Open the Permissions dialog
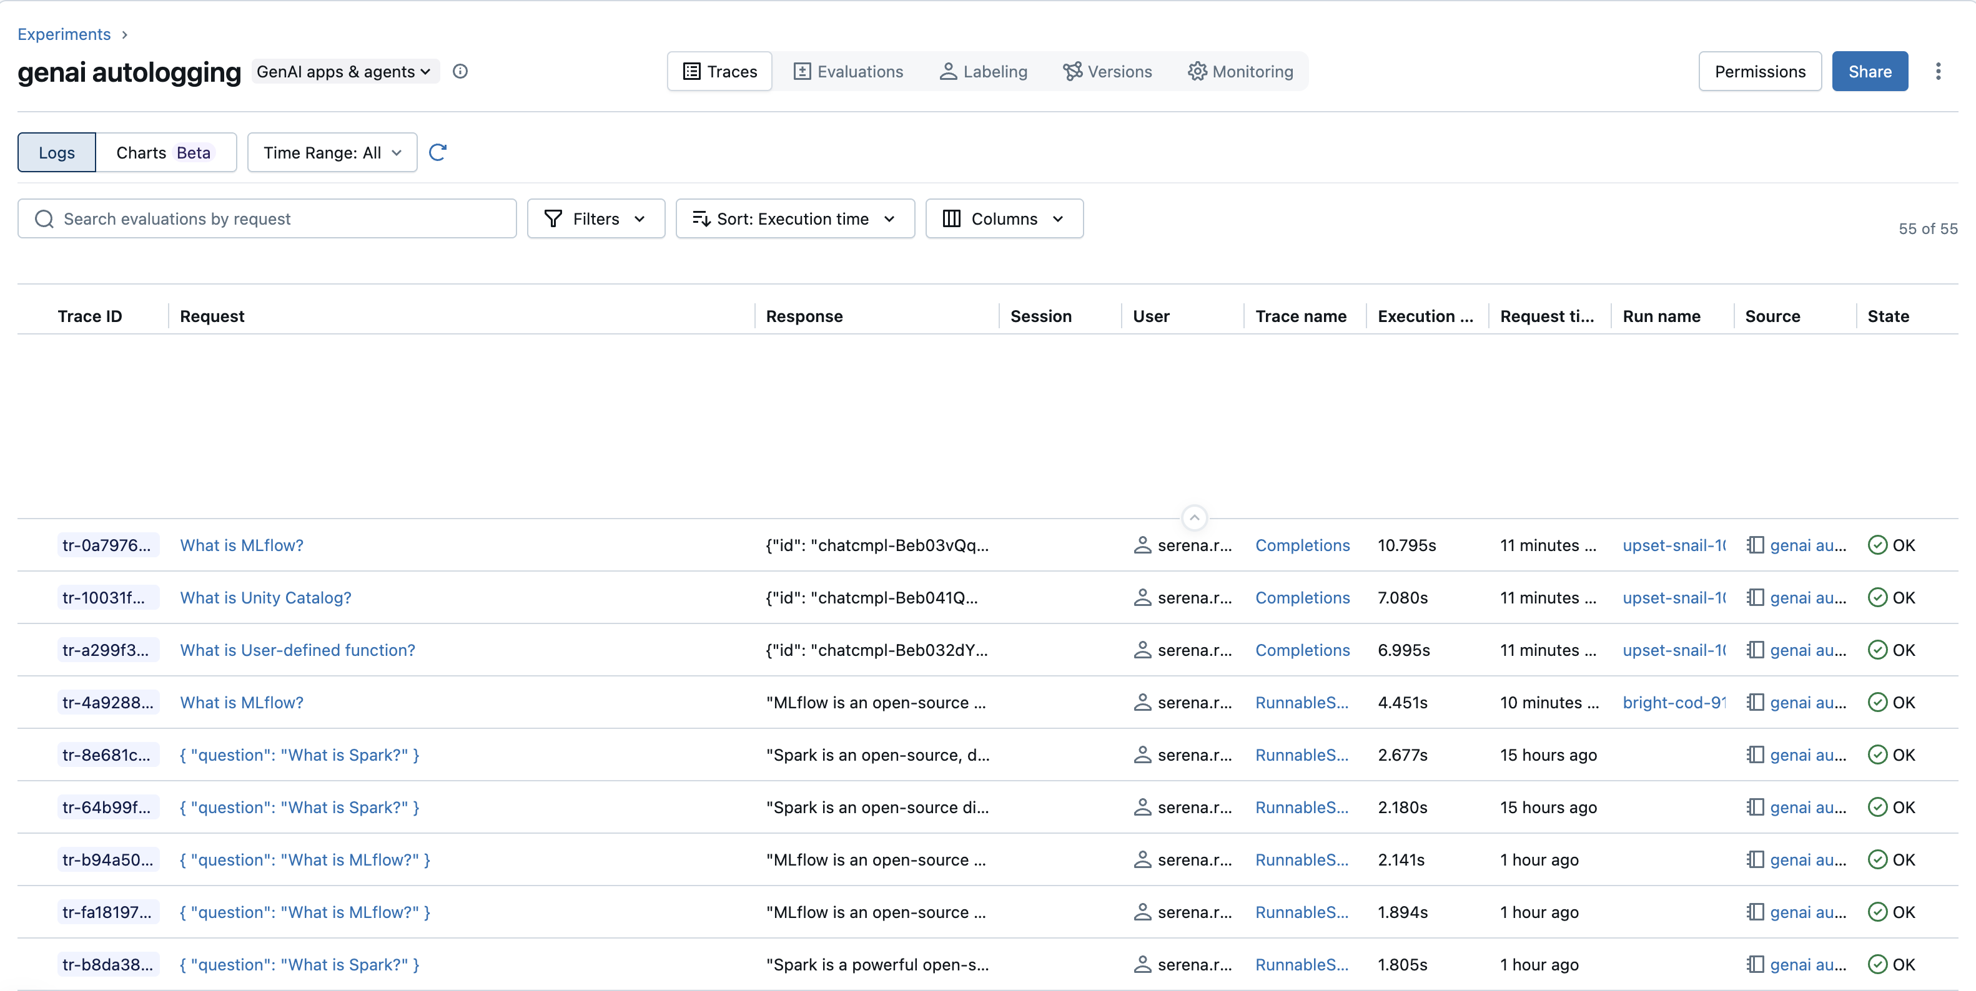This screenshot has width=1976, height=991. click(1760, 71)
